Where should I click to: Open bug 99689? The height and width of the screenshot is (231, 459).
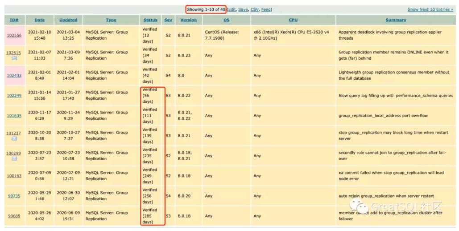click(14, 216)
